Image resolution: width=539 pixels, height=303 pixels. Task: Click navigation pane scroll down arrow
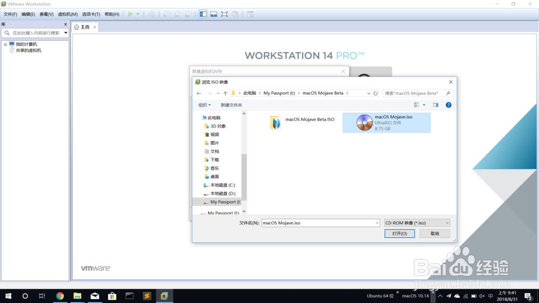(x=244, y=212)
